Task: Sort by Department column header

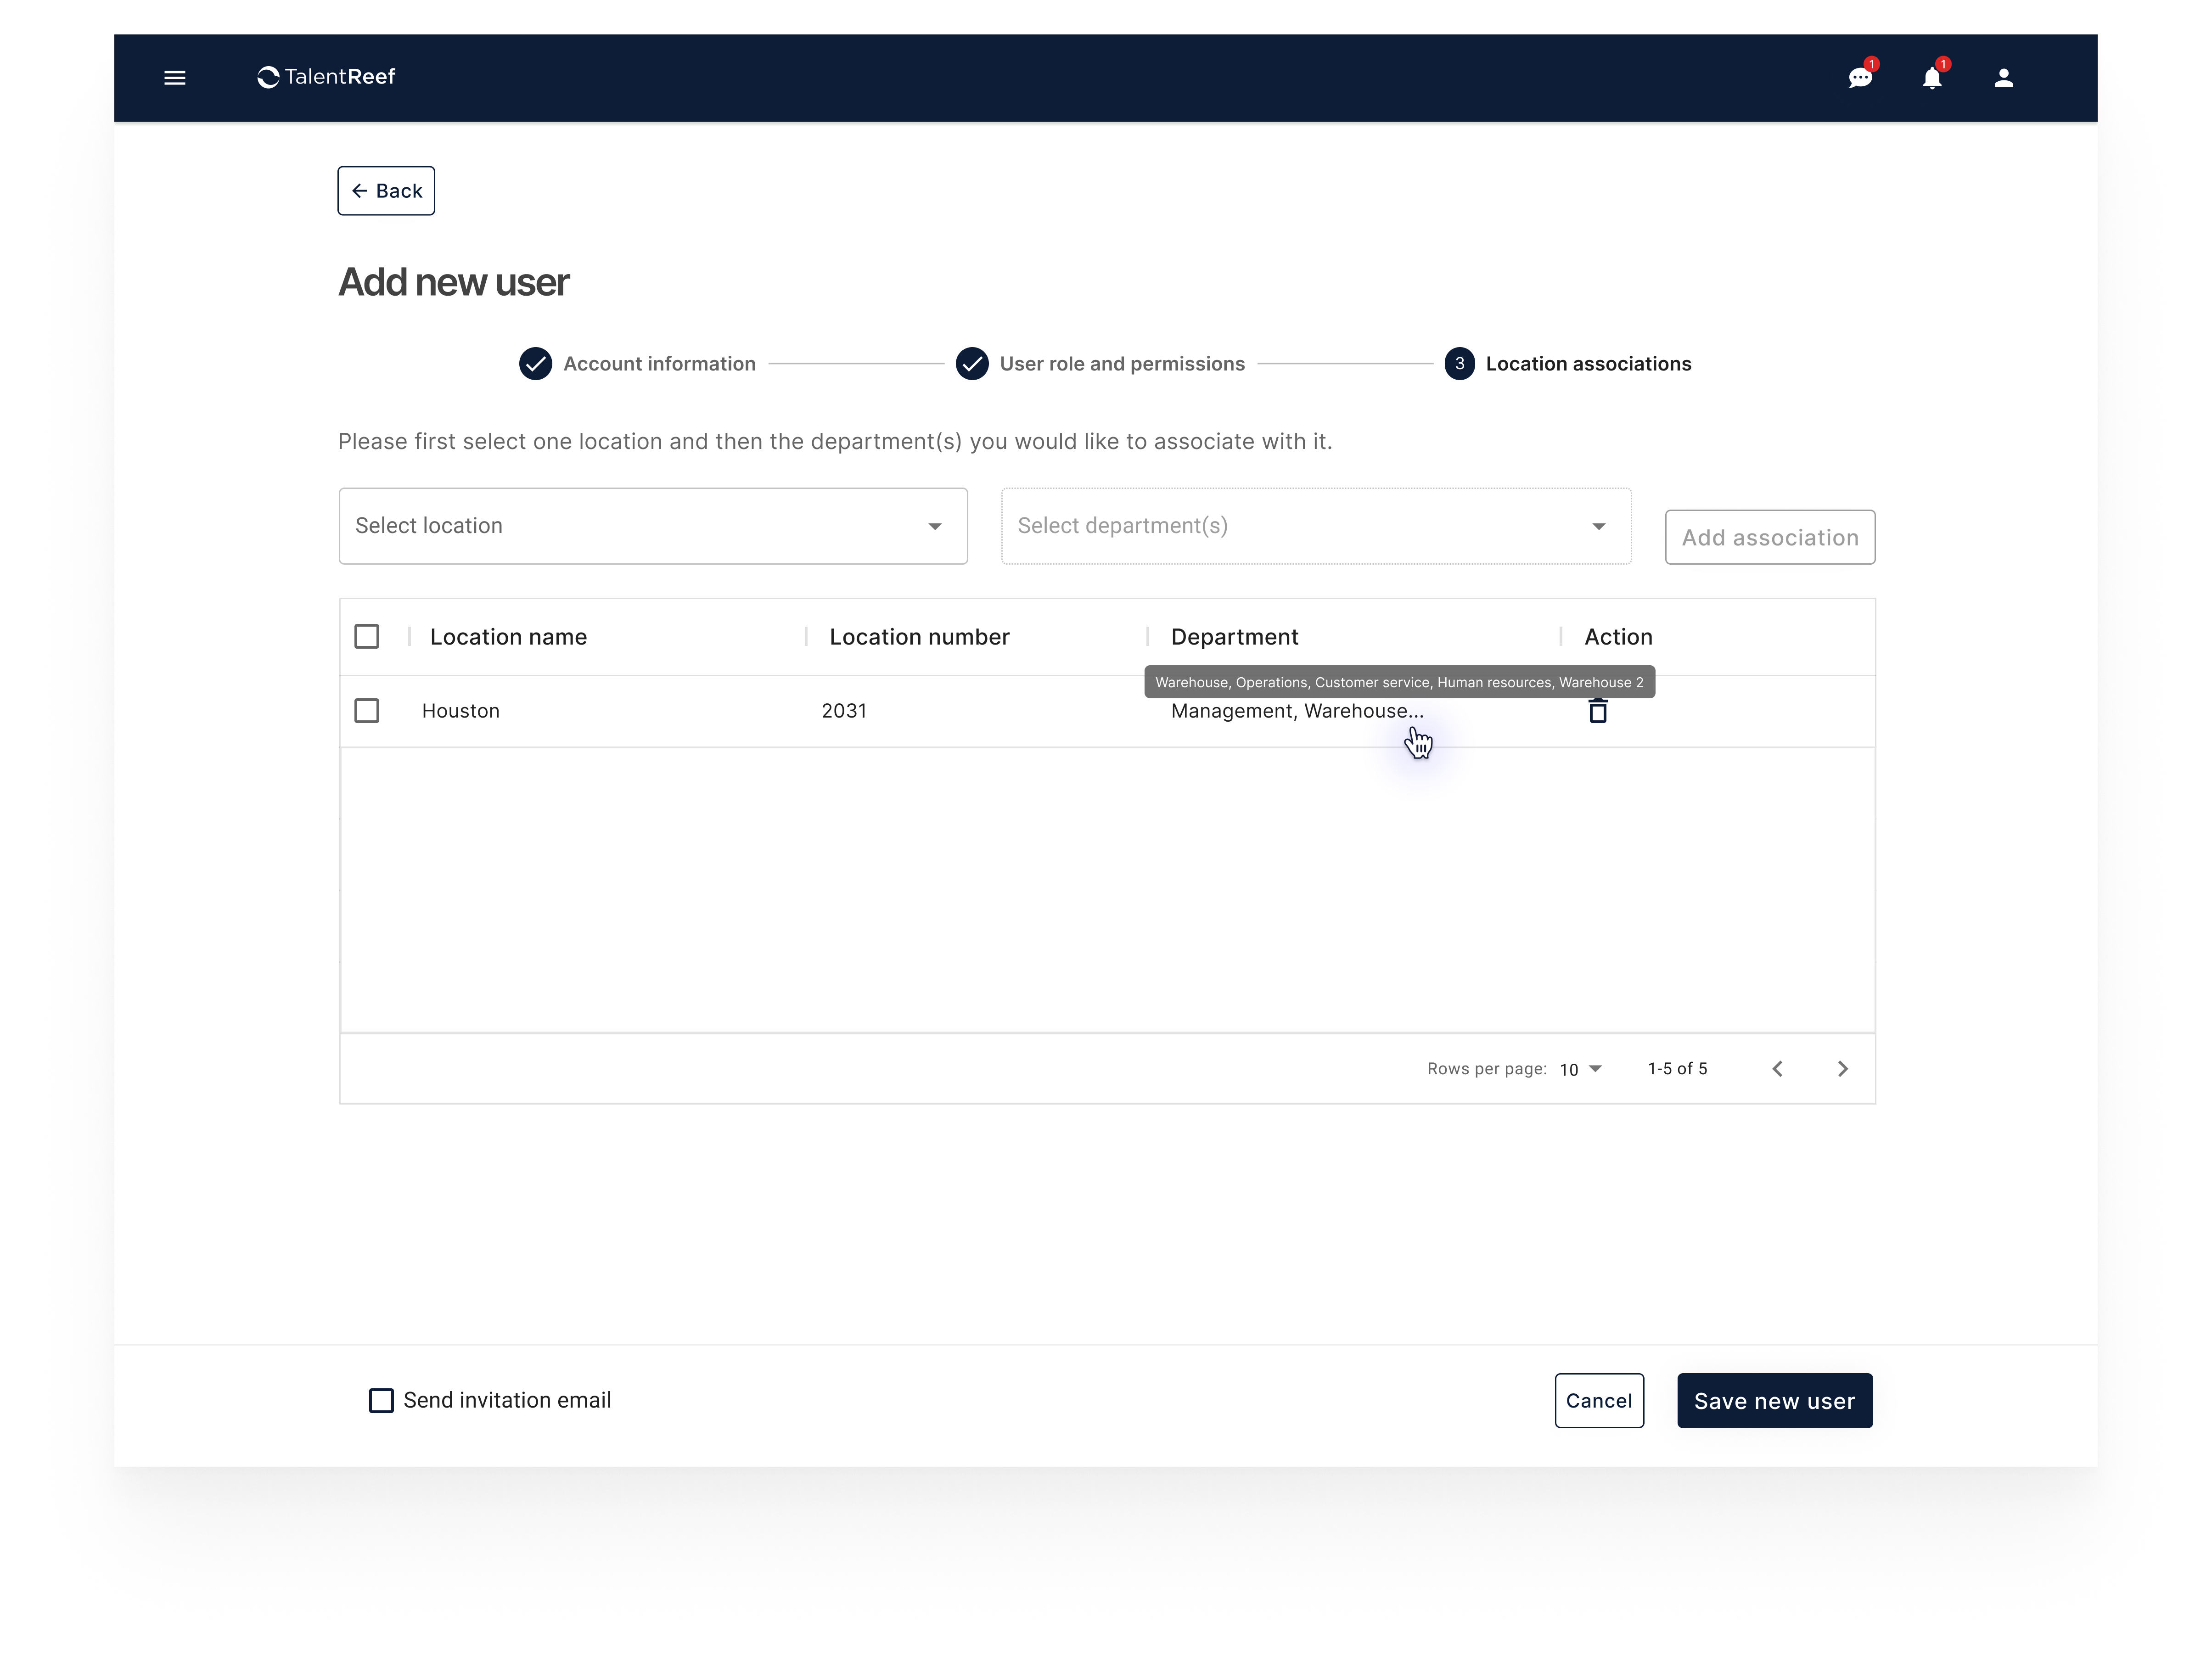Action: [x=1234, y=637]
